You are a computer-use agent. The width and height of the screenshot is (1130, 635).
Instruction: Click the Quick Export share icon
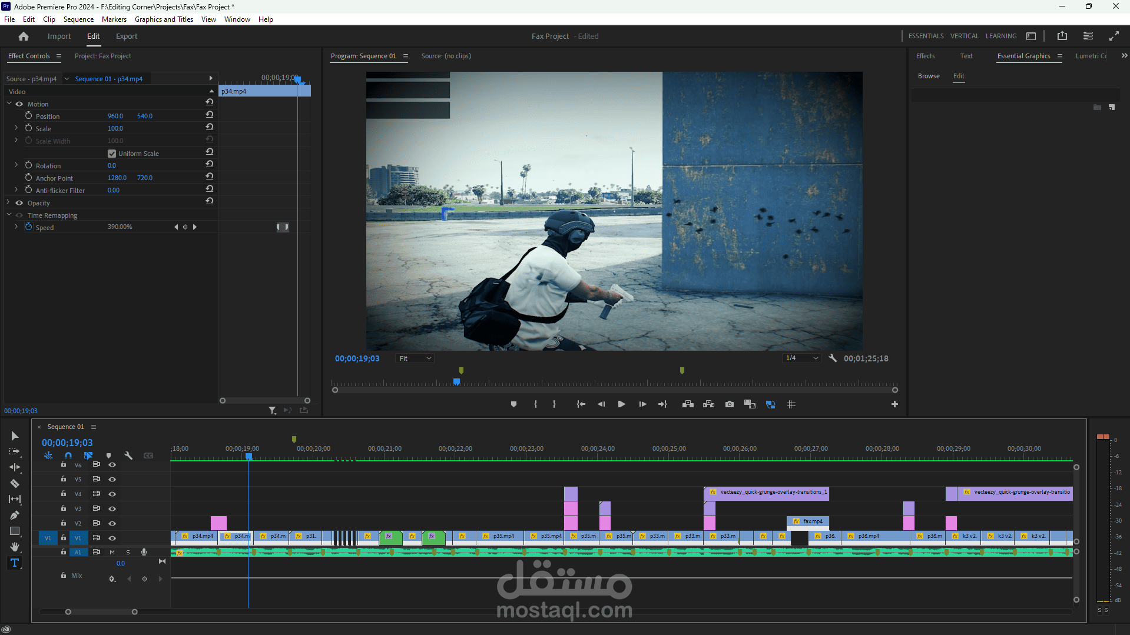coord(1062,36)
